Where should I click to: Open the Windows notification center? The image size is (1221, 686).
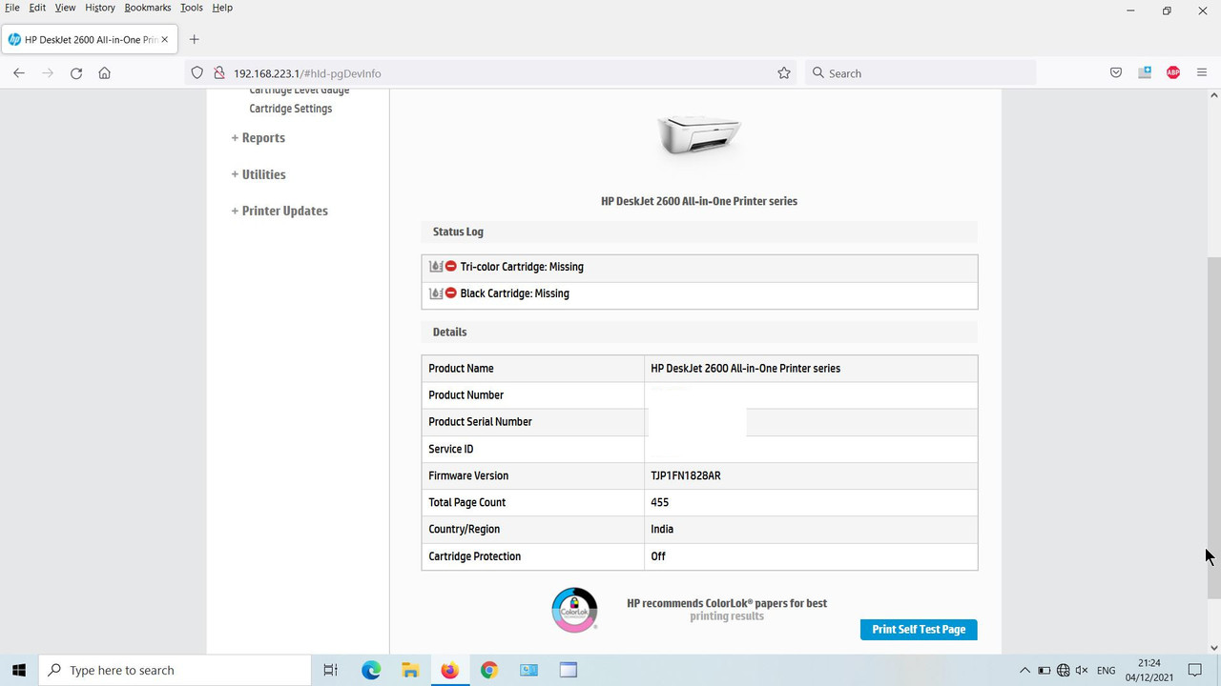(1195, 671)
